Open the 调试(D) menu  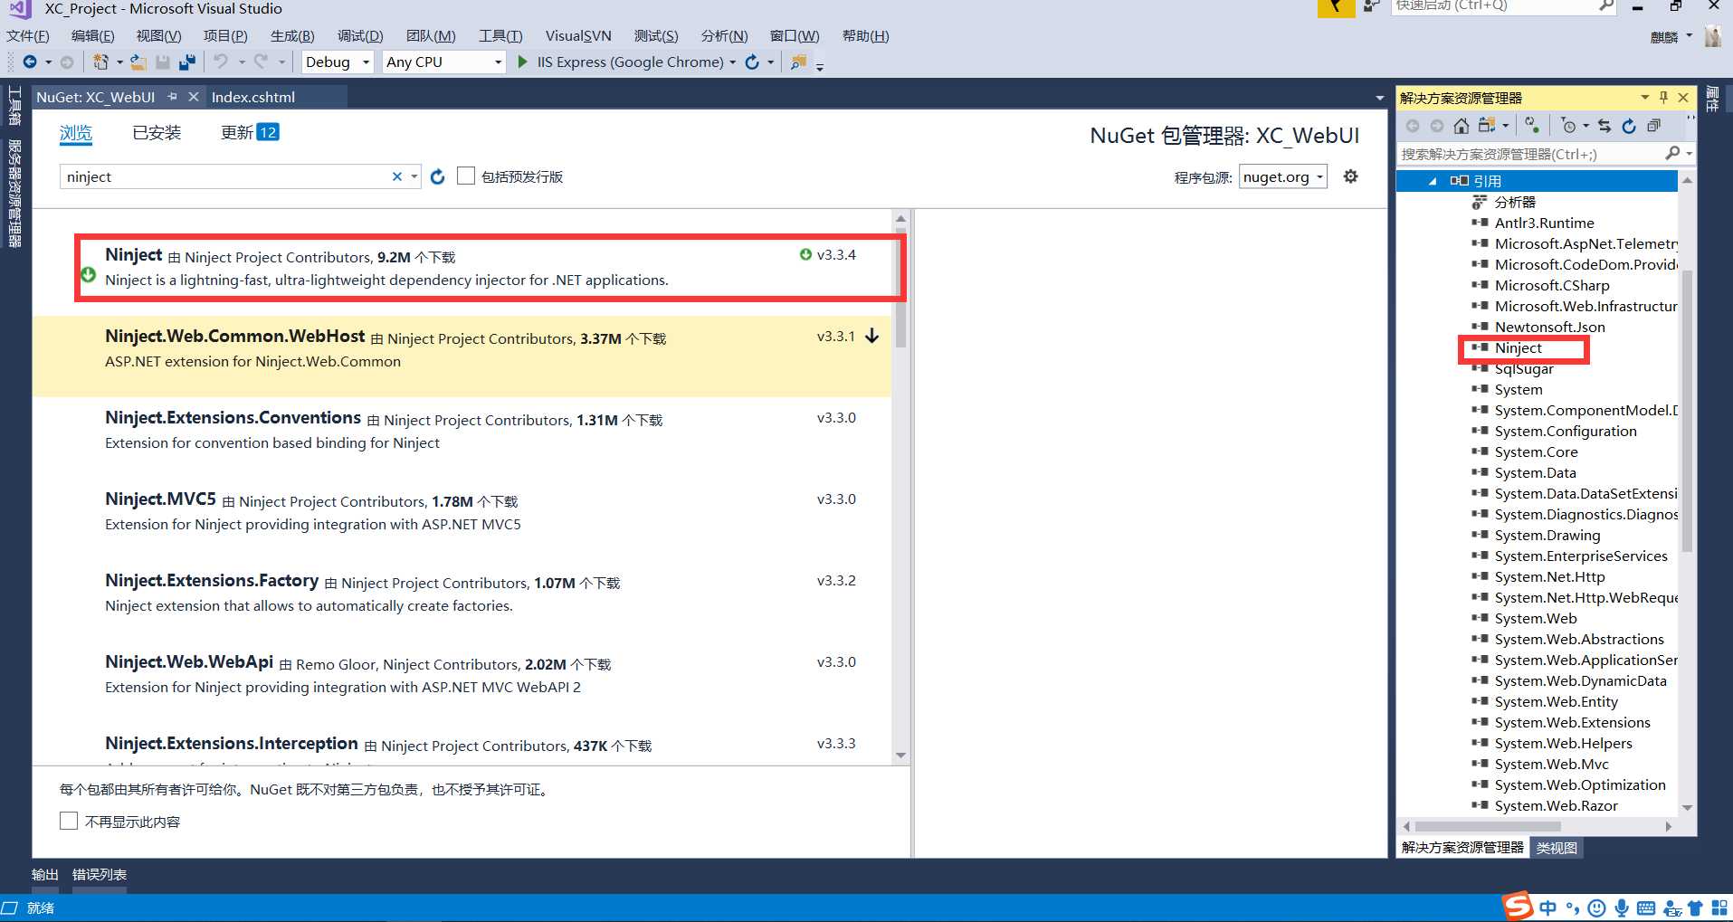tap(360, 35)
